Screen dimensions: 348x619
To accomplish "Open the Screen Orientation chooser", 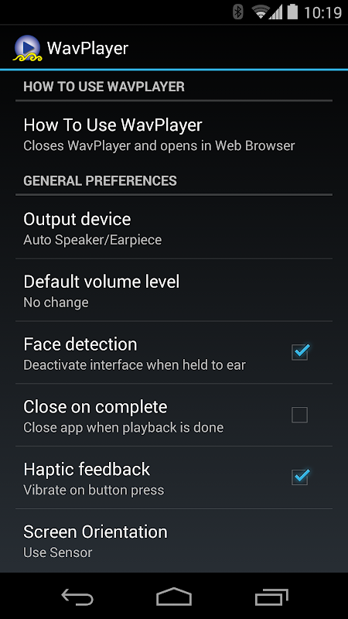I will (174, 540).
